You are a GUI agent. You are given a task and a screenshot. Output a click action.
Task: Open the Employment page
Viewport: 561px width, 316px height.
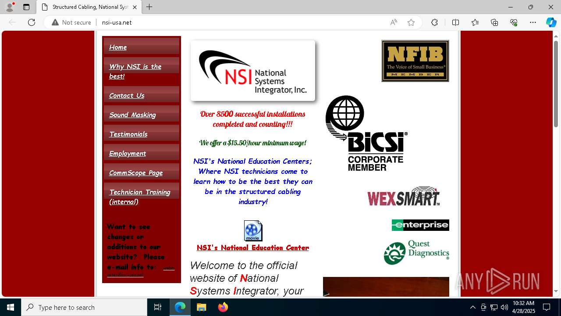[x=128, y=154]
